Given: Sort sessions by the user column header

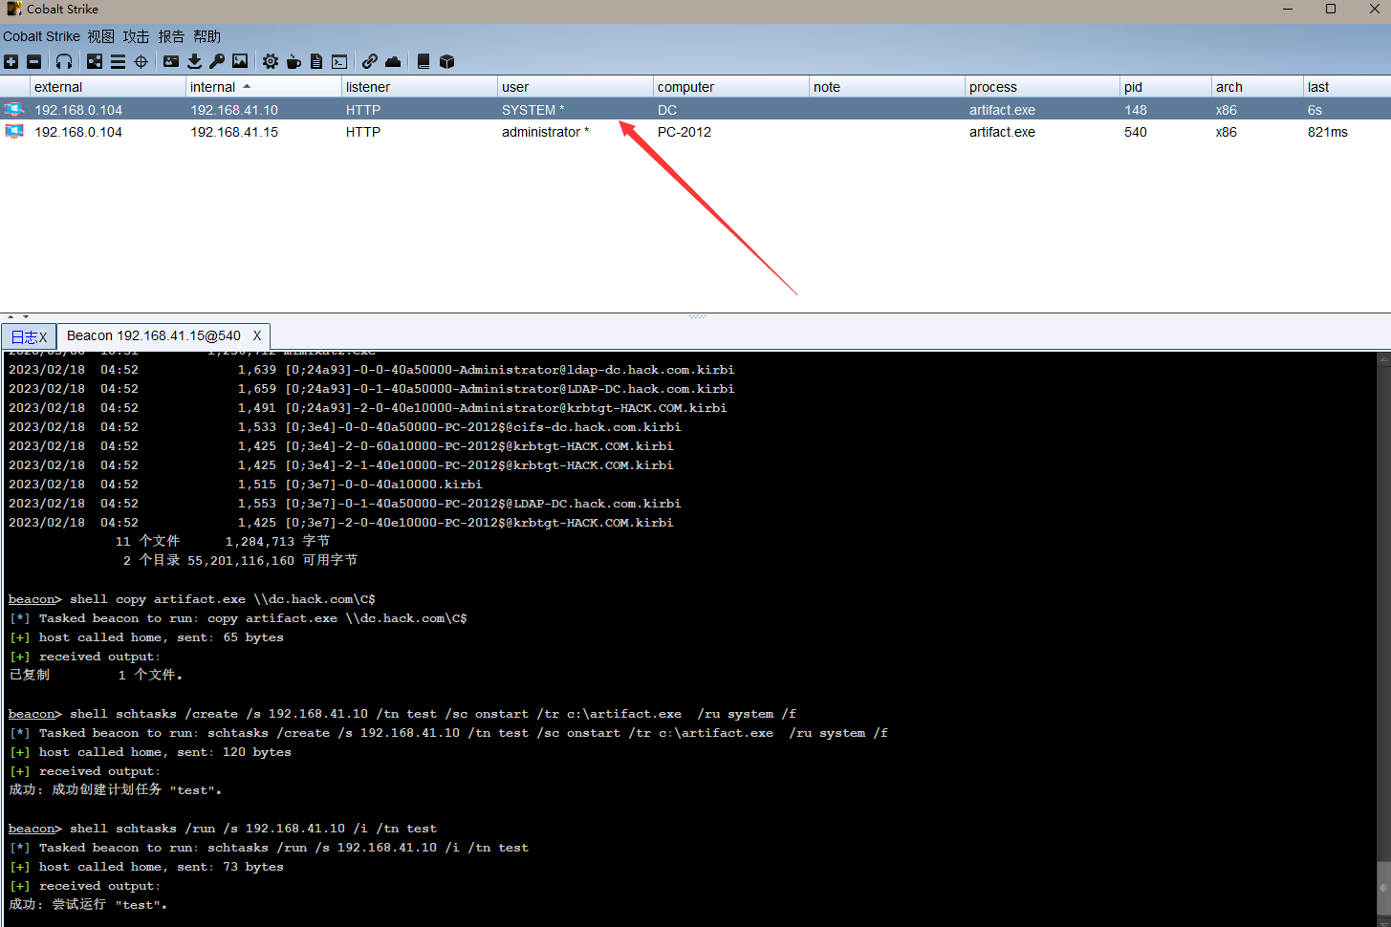Looking at the screenshot, I should (576, 86).
